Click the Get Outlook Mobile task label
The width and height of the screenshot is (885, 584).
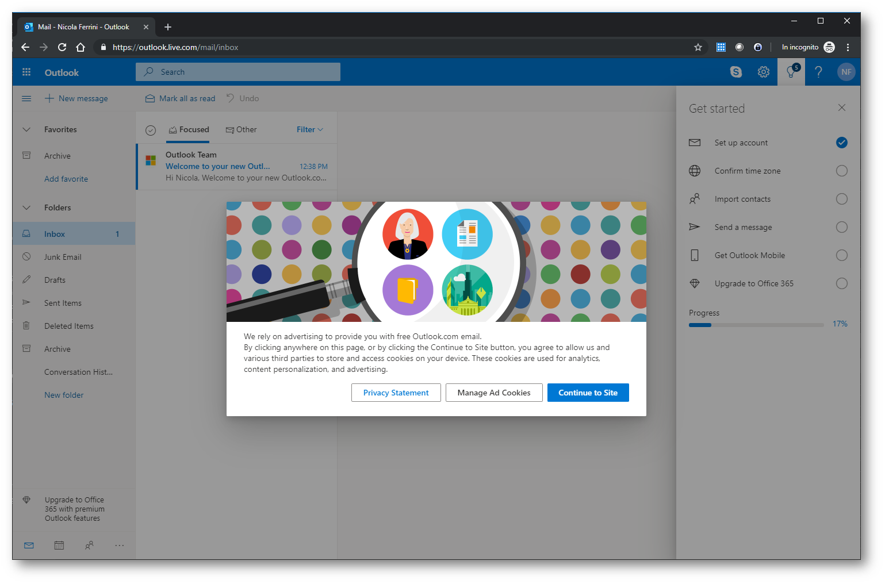tap(749, 255)
